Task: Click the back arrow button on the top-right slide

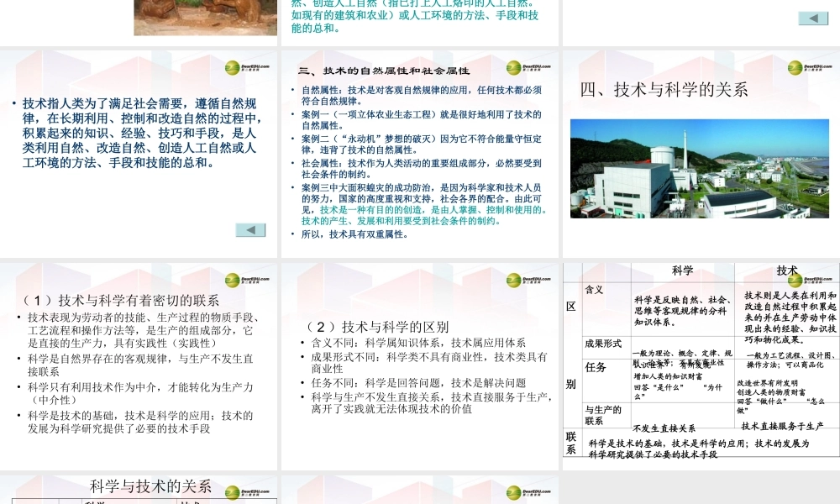Action: click(813, 18)
